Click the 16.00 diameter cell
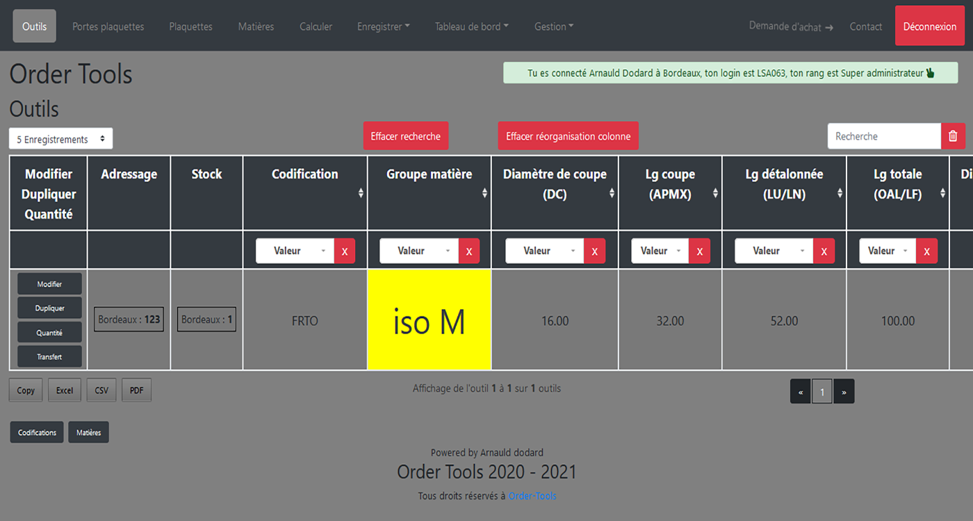Screen dimensions: 973x521 point(555,321)
